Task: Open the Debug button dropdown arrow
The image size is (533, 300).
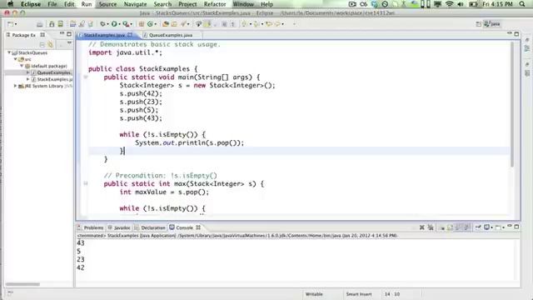Action: coord(107,24)
